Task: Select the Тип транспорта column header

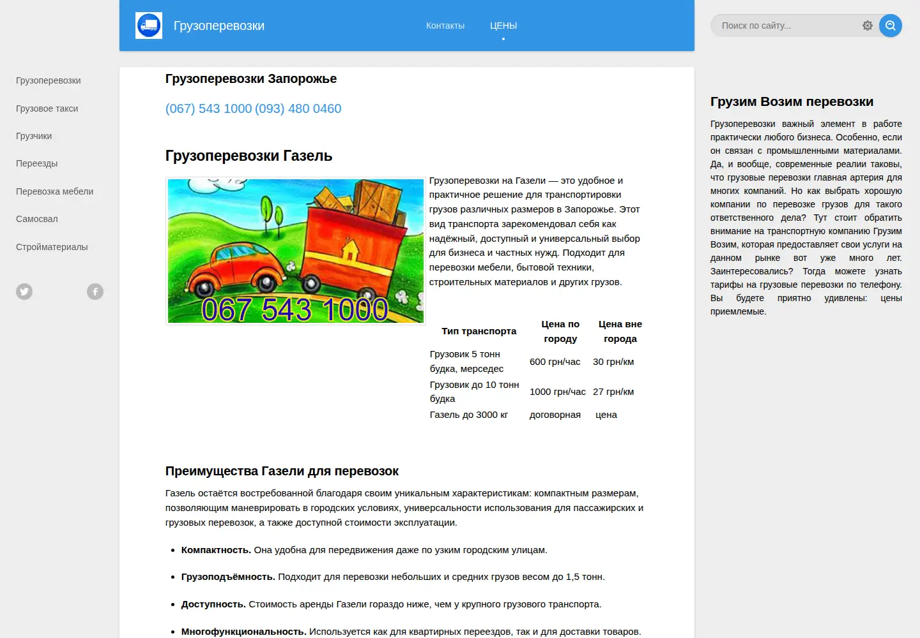Action: click(x=479, y=331)
